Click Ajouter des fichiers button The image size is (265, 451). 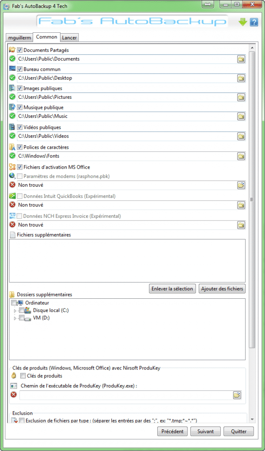[x=222, y=289]
